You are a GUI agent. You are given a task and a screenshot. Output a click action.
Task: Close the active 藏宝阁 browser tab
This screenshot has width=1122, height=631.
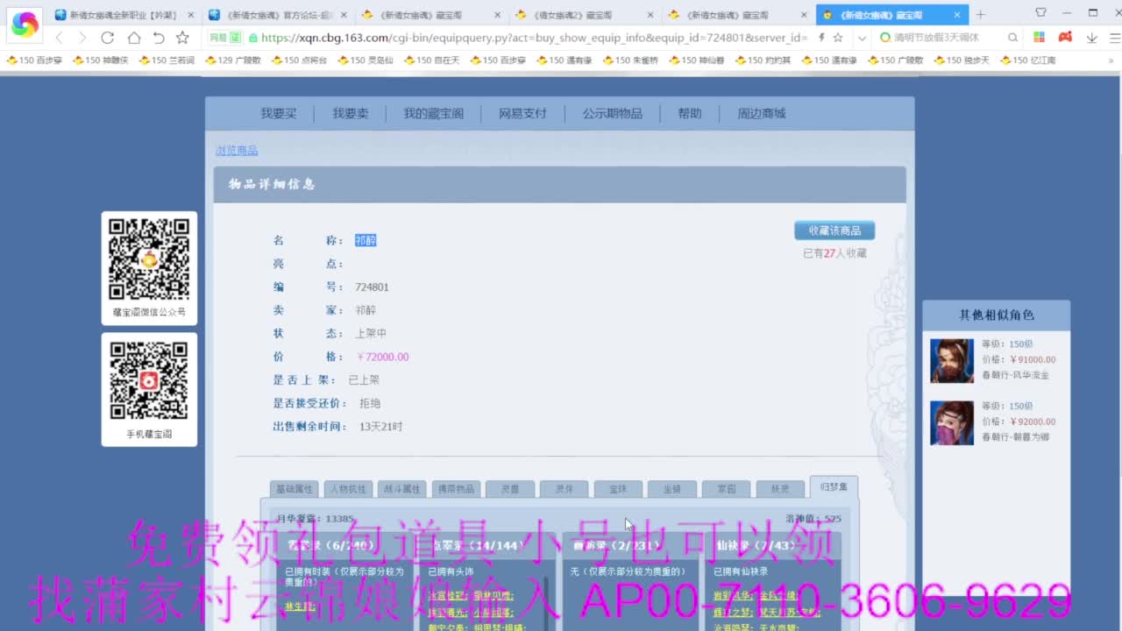pos(958,15)
